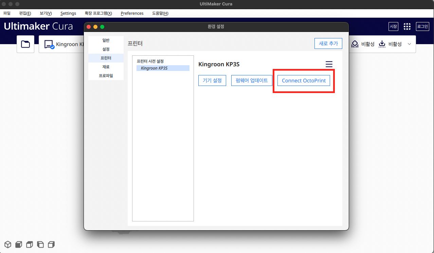434x253 pixels.
Task: Click the 기기 설정 button
Action: coord(212,80)
